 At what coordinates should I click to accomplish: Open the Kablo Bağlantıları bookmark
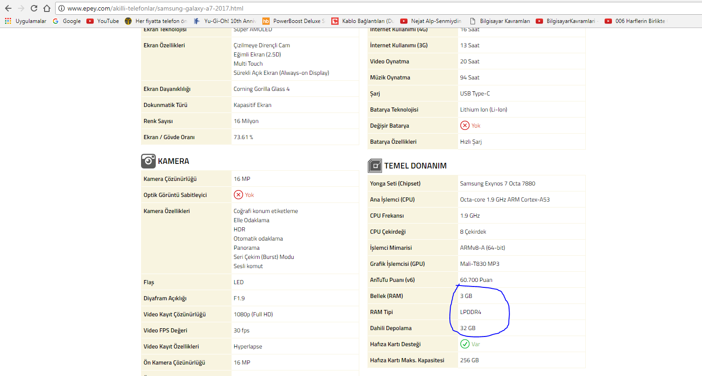363,21
